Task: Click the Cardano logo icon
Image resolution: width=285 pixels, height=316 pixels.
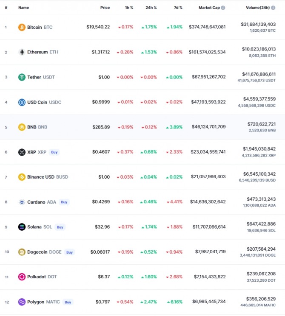Action: 22,202
